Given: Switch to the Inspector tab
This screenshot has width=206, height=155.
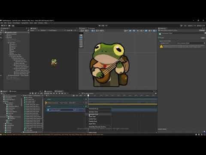Looking at the screenshot, I should click(162, 28).
